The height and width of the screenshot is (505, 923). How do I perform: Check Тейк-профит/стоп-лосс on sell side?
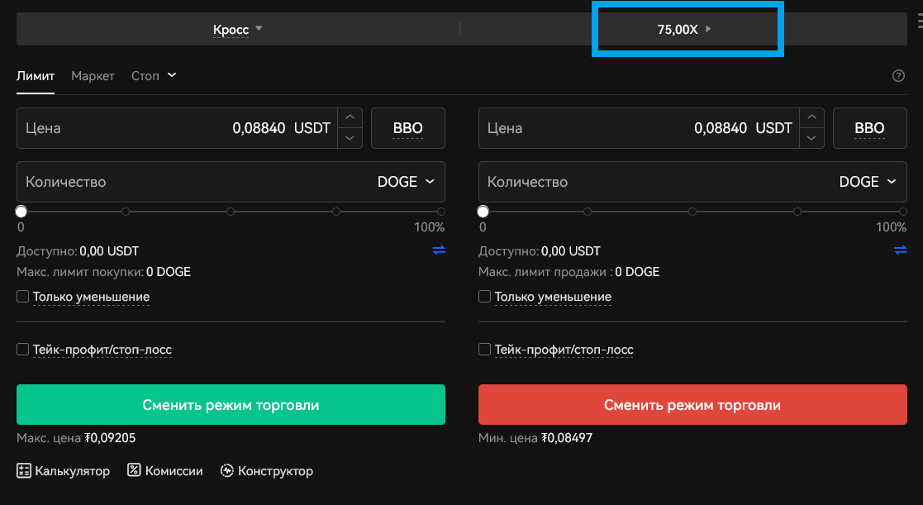[x=484, y=349]
